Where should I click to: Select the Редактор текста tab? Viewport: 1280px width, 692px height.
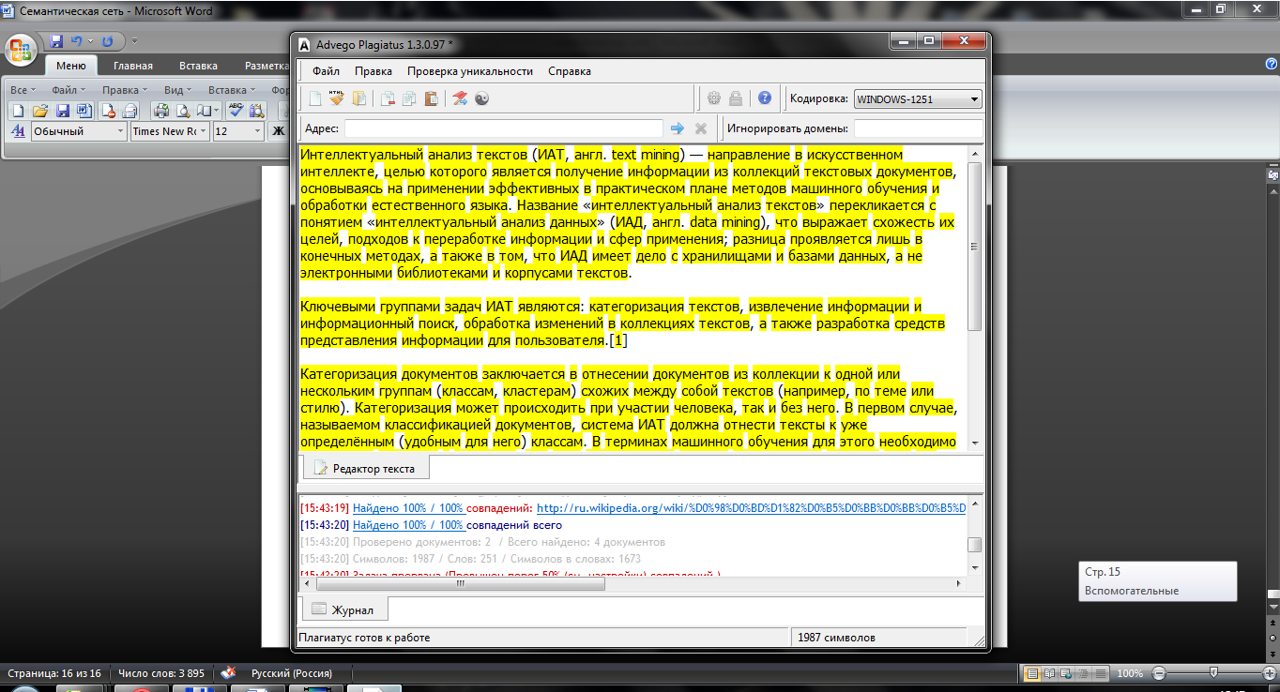point(365,468)
